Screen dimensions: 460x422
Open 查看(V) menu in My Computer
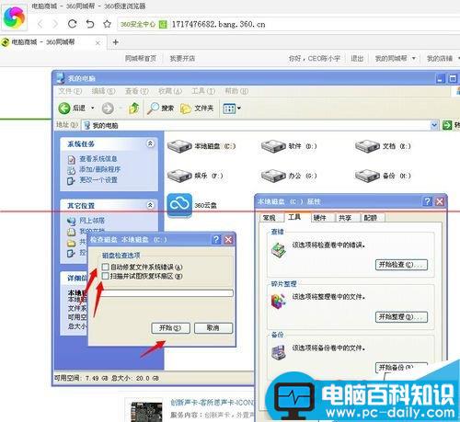[137, 91]
